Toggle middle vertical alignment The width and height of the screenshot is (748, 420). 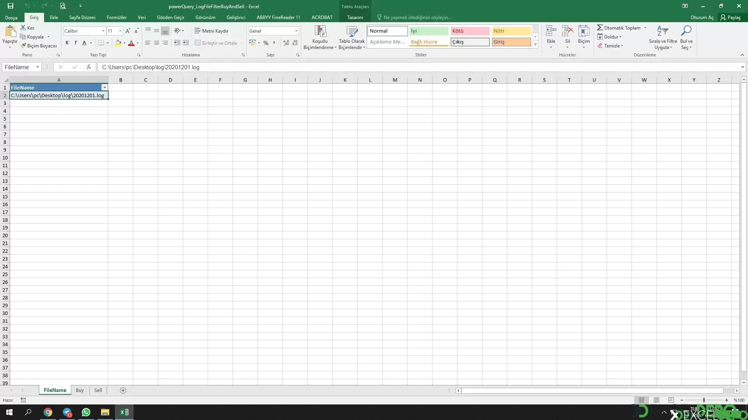tap(156, 31)
